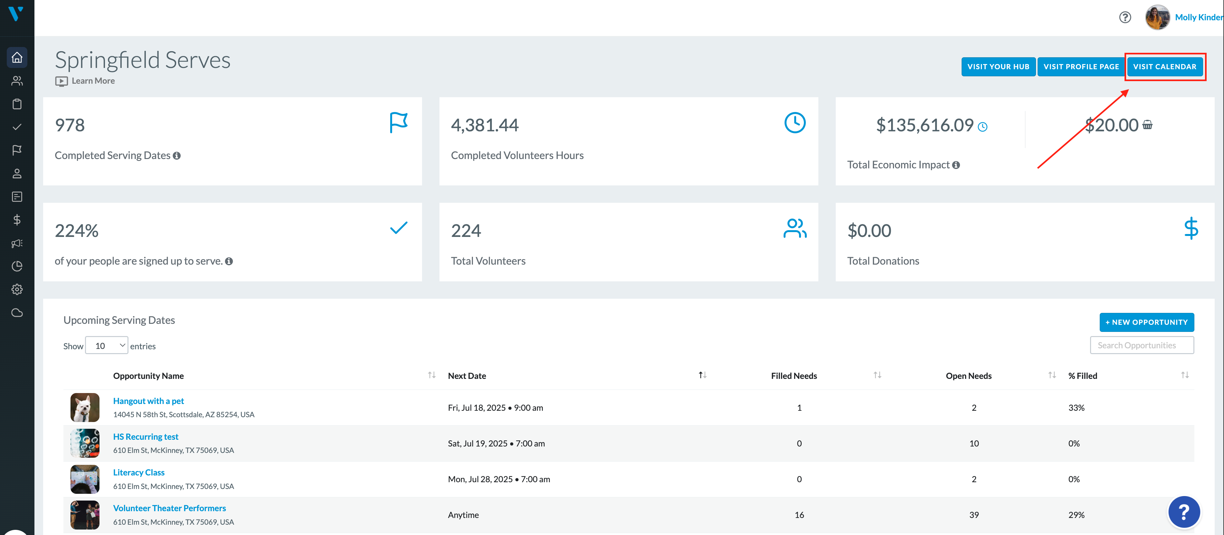Open the people group sidebar icon
The image size is (1224, 535).
tap(17, 81)
